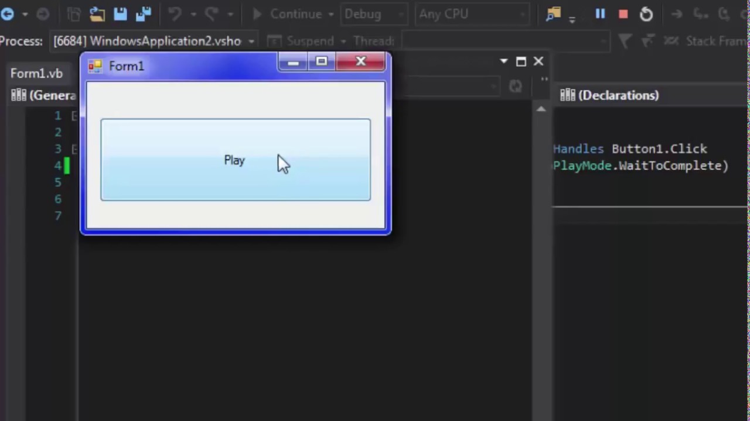The height and width of the screenshot is (421, 750).
Task: Click the Show Next Statement arrow icon
Action: tap(677, 14)
